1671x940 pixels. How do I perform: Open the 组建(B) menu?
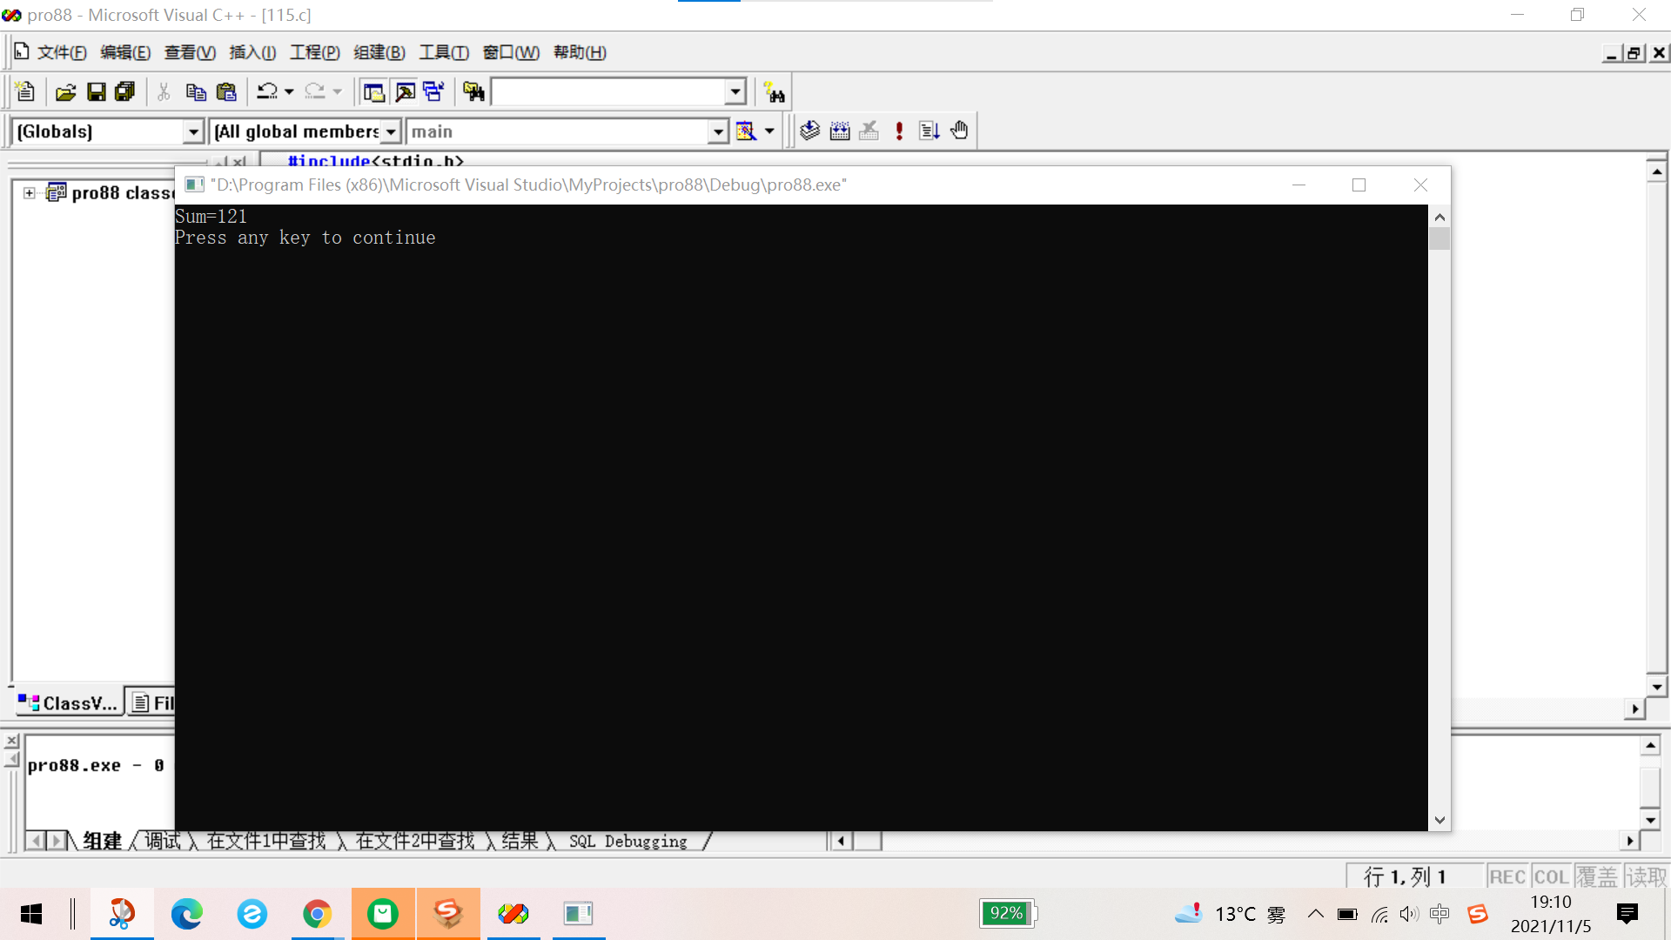(379, 52)
